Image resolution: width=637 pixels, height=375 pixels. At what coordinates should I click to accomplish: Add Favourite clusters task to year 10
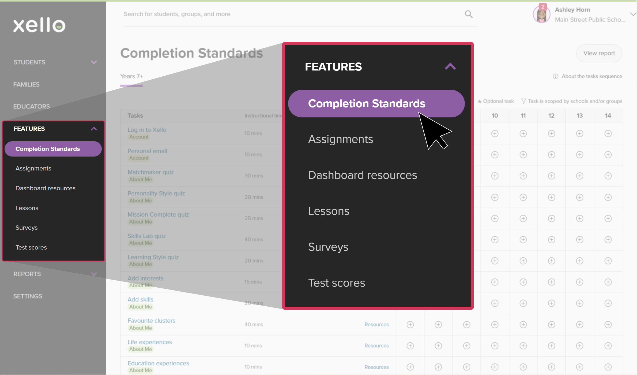[x=495, y=325]
